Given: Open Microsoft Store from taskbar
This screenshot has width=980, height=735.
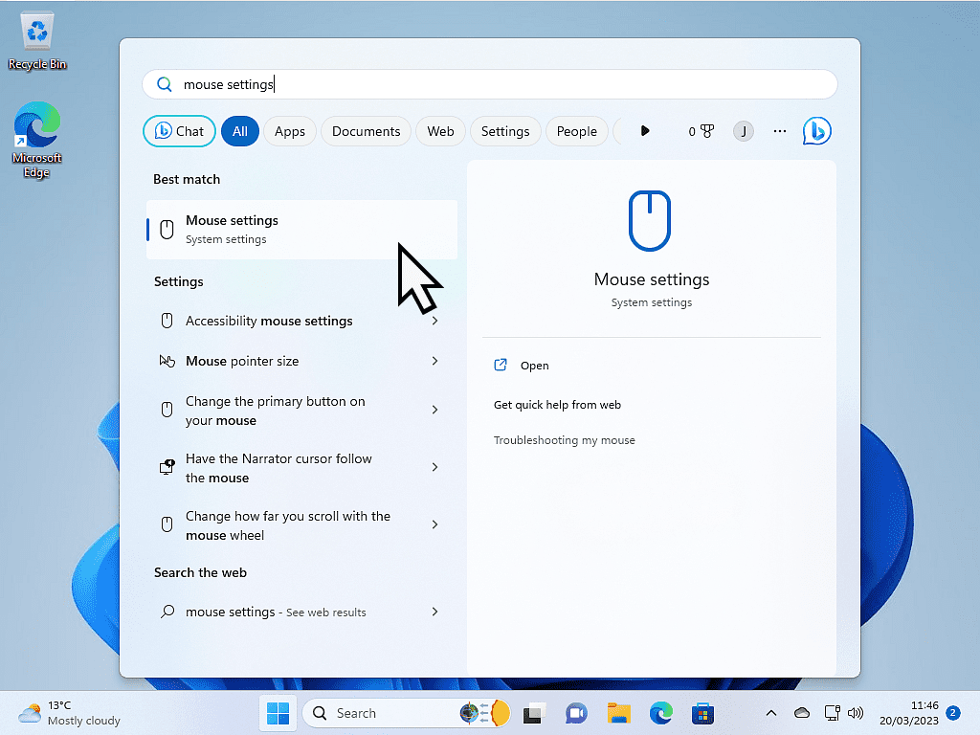Looking at the screenshot, I should coord(703,713).
